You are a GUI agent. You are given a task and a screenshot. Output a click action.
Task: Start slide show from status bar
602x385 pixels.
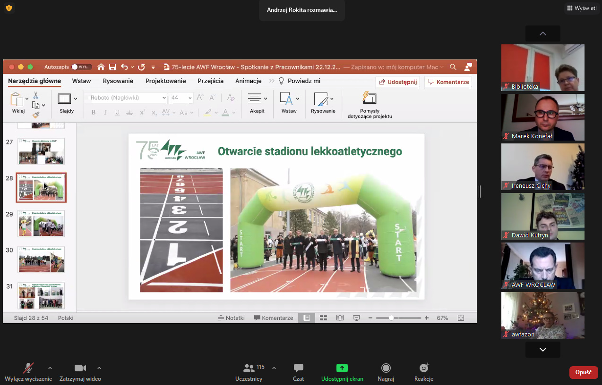point(357,318)
